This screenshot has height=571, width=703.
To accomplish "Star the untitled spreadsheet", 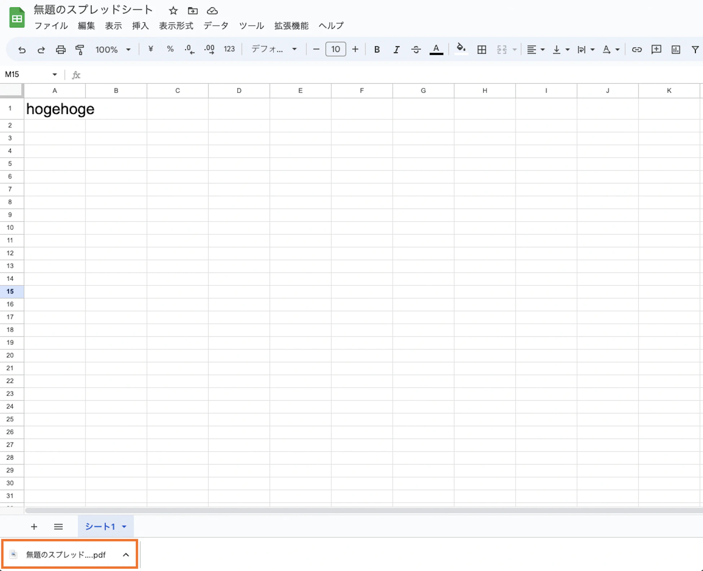I will 173,11.
